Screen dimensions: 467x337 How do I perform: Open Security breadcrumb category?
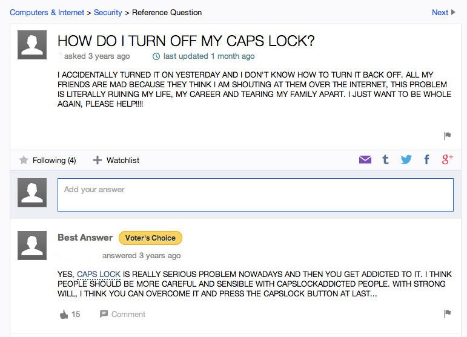(108, 12)
